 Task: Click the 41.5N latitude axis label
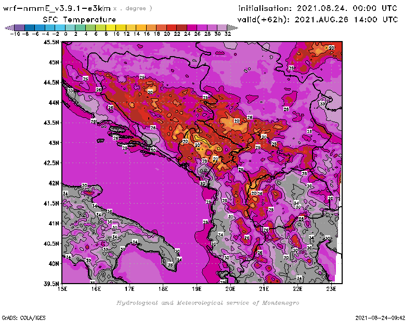(x=51, y=203)
